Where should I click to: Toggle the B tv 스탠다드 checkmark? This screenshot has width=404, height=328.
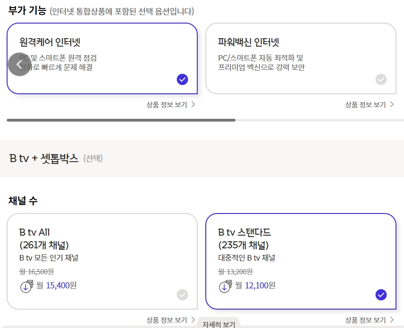(381, 295)
